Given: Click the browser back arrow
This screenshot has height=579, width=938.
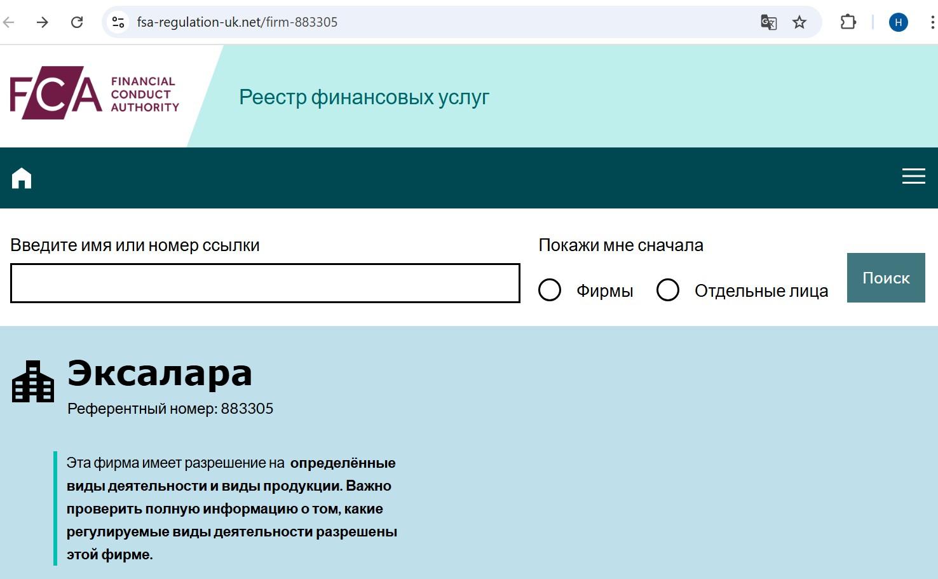Looking at the screenshot, I should tap(9, 22).
